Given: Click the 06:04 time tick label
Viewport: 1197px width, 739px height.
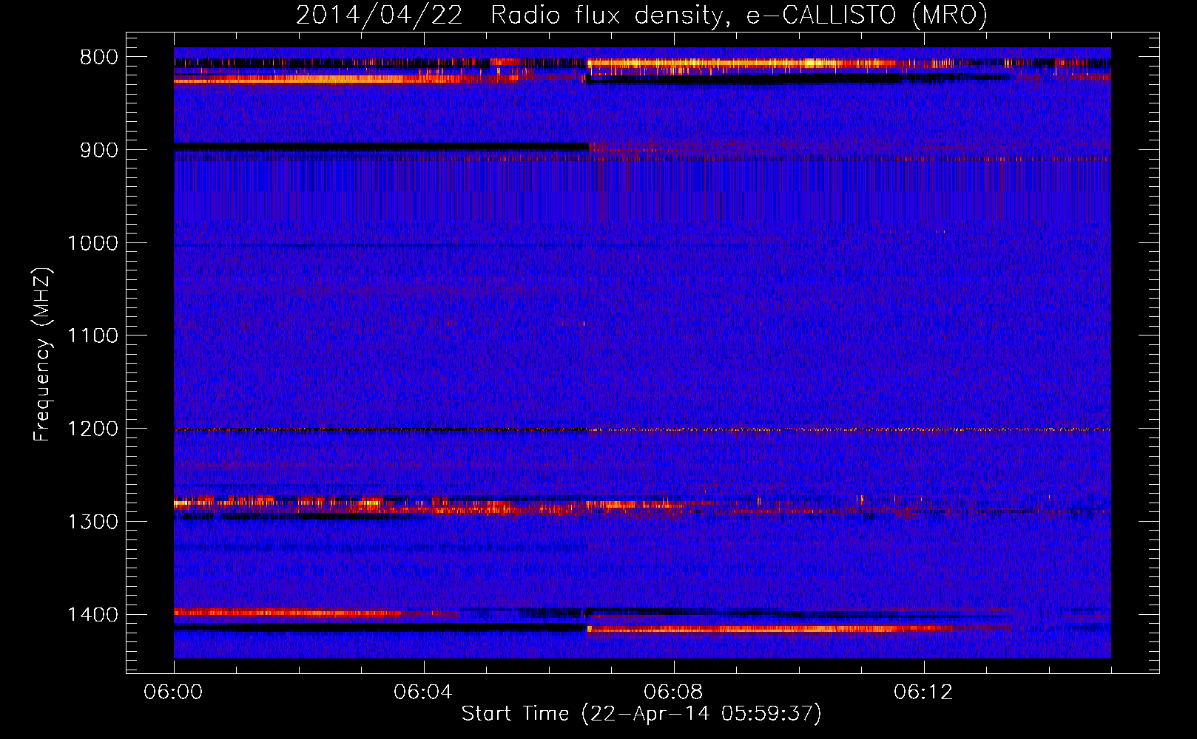Looking at the screenshot, I should click(x=423, y=692).
